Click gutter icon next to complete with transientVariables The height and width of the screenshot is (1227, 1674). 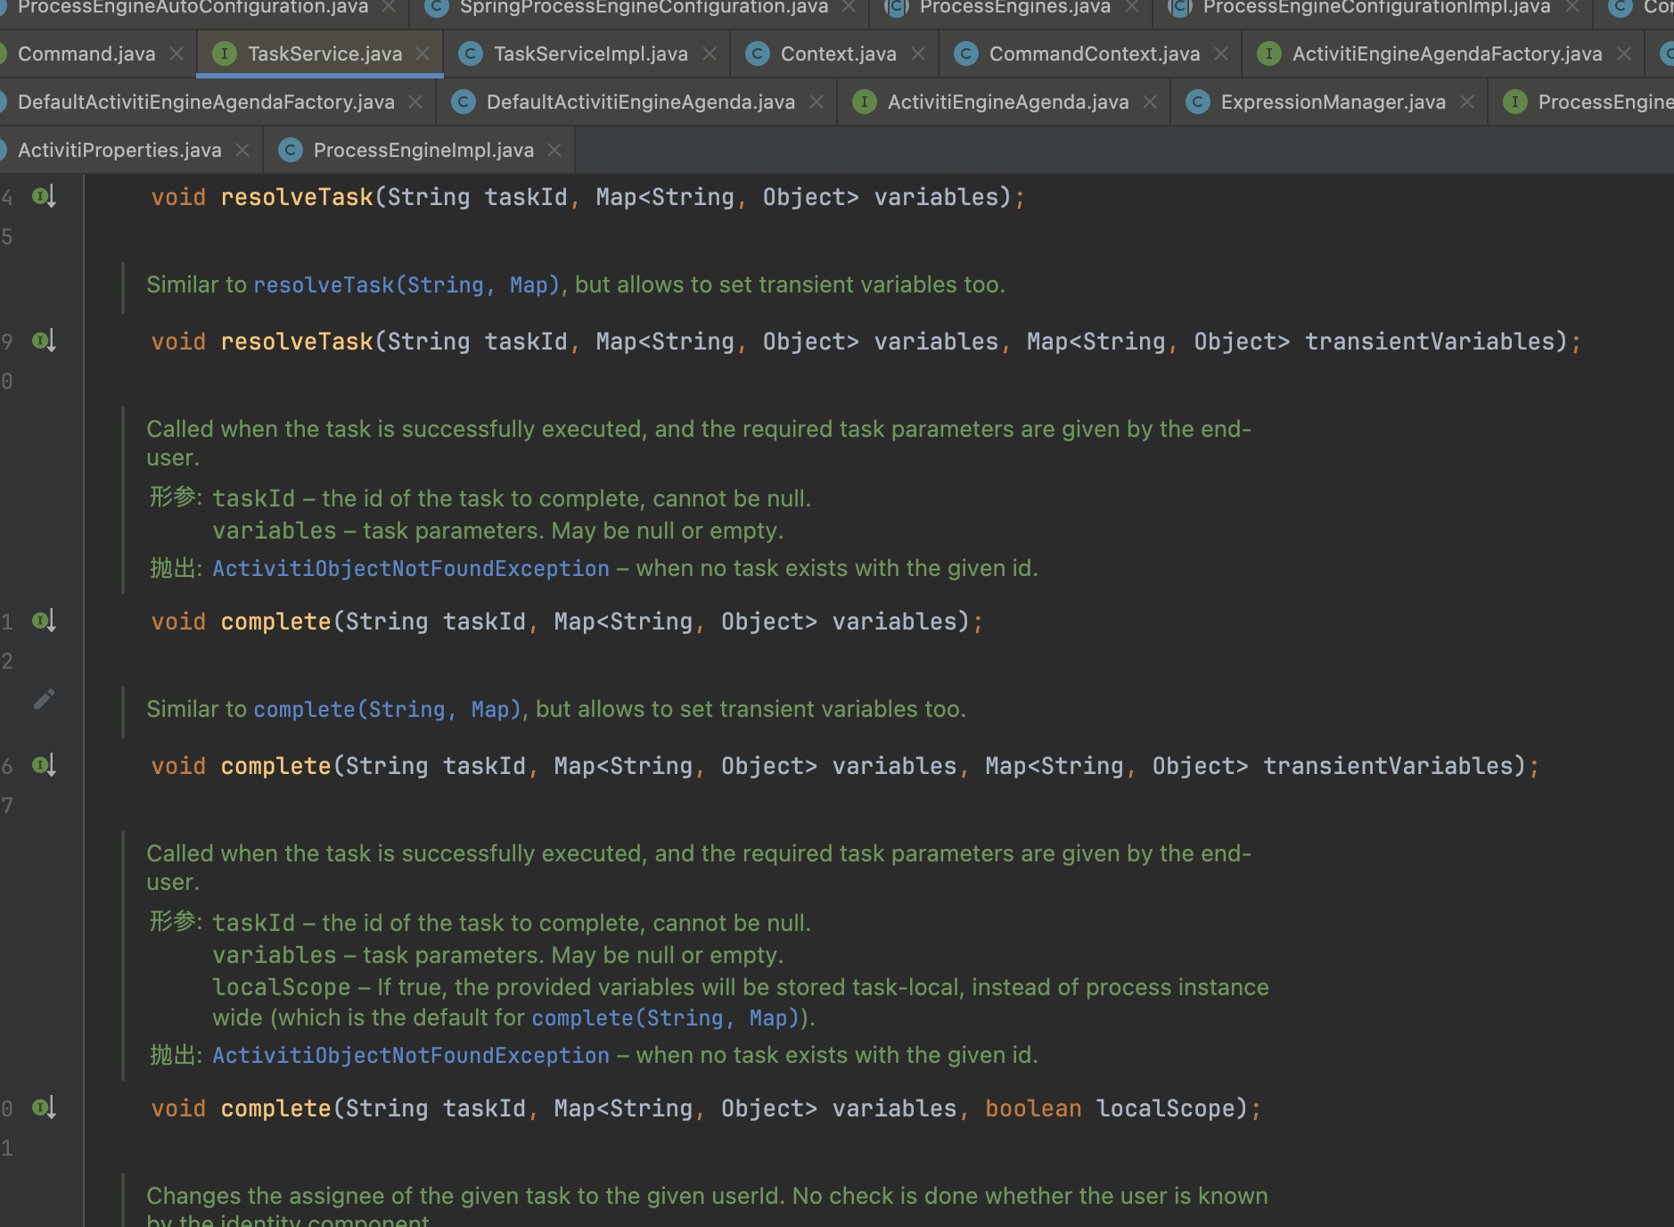[44, 765]
